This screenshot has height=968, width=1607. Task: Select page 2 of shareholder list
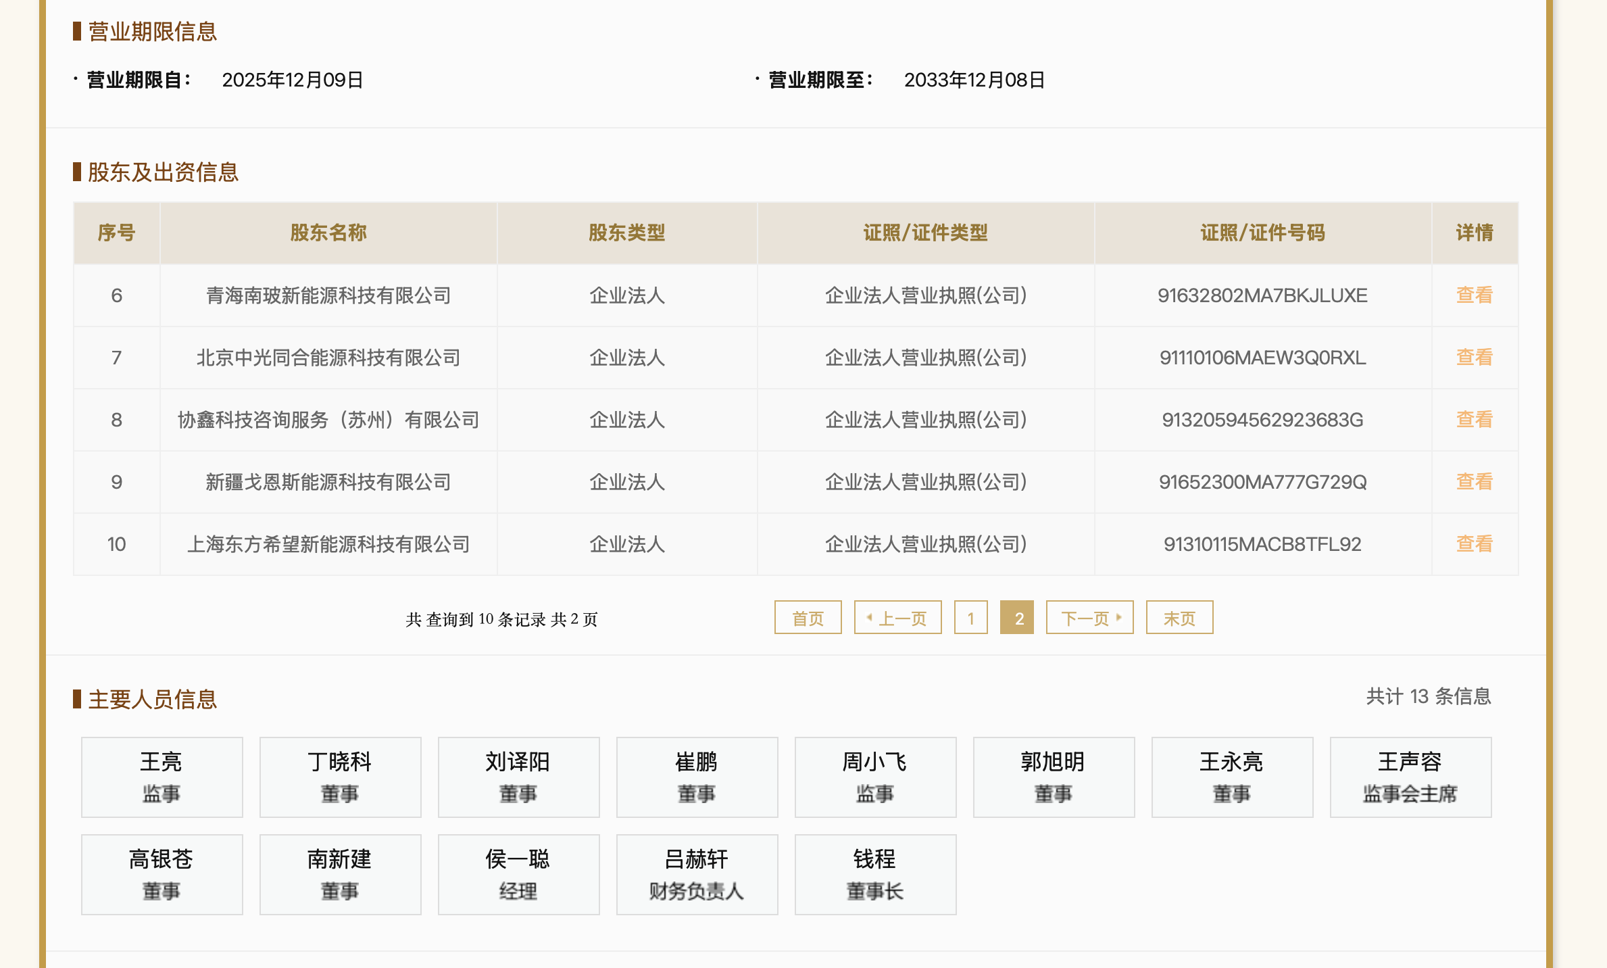[1018, 617]
